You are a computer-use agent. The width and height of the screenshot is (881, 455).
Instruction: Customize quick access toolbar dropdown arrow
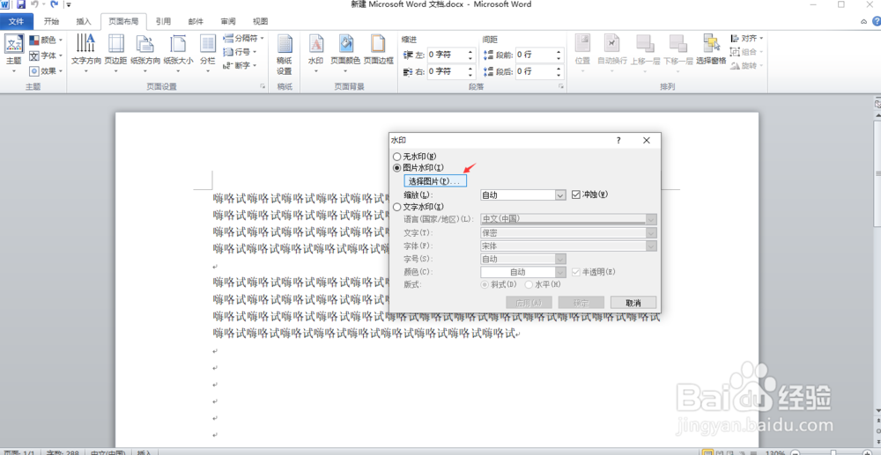(69, 5)
